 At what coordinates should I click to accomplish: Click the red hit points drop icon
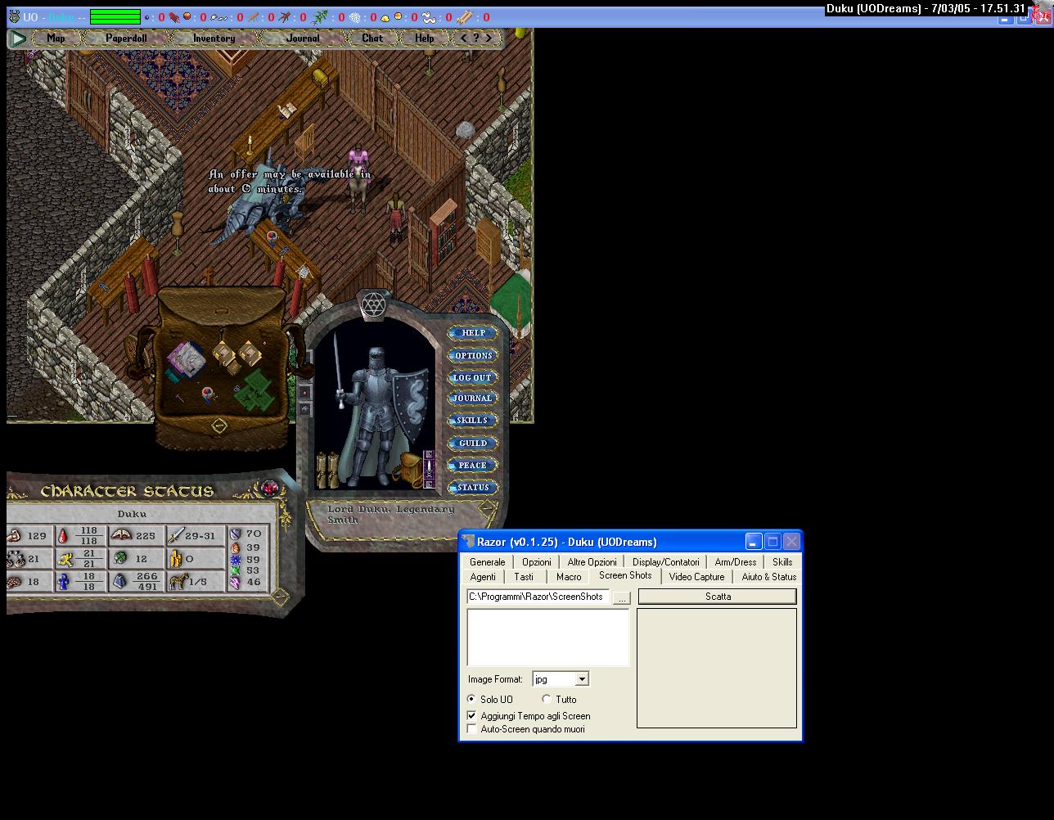63,537
